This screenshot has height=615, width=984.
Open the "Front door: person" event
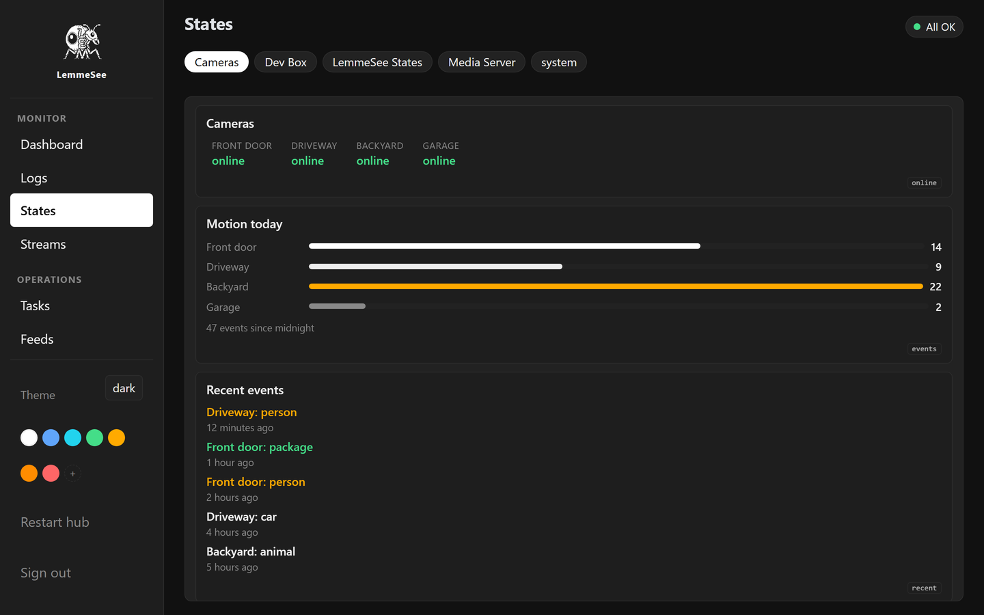coord(256,482)
